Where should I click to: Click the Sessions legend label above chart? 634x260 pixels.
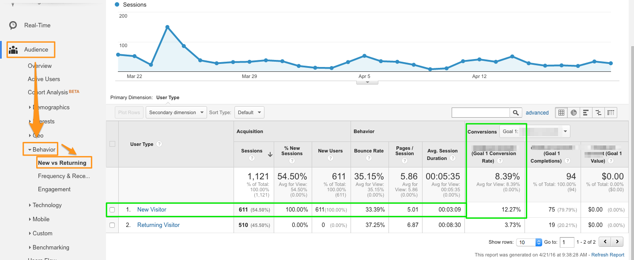click(135, 4)
